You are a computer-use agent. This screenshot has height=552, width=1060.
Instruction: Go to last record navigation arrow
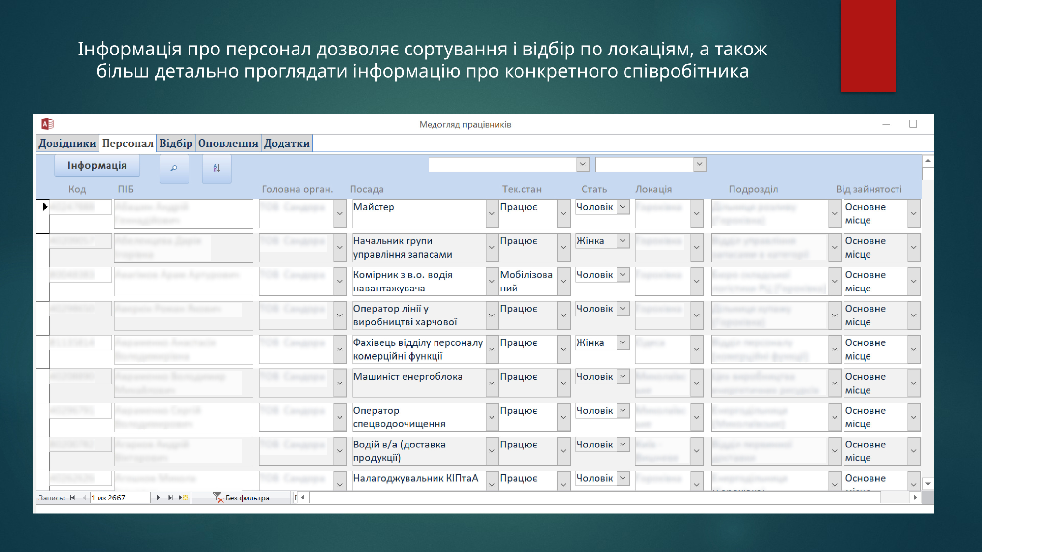coord(170,498)
